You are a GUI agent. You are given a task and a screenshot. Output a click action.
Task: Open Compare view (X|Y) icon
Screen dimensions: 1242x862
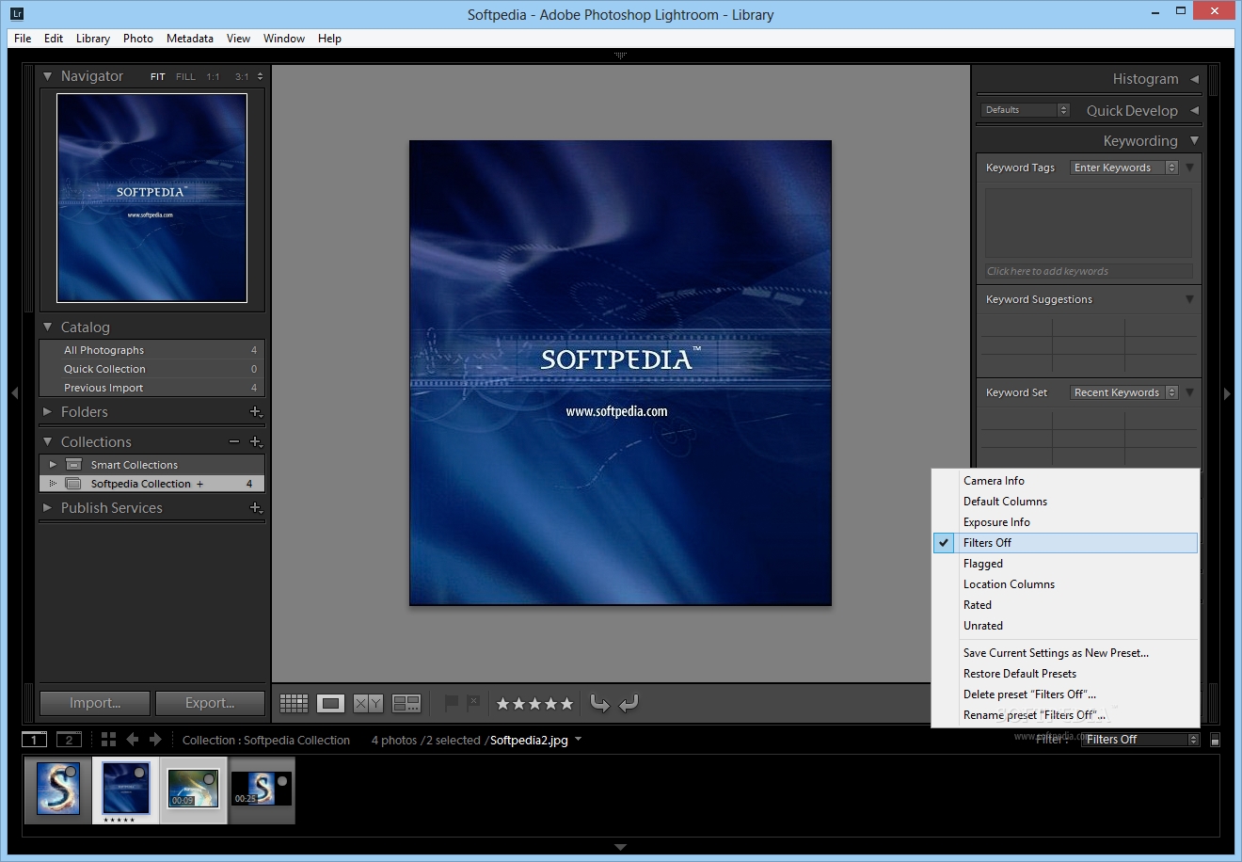[x=368, y=703]
